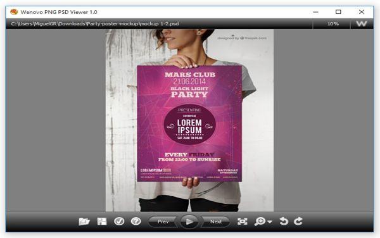Image resolution: width=380 pixels, height=238 pixels.
Task: Maximize the PSD Viewer window
Action: [338, 12]
